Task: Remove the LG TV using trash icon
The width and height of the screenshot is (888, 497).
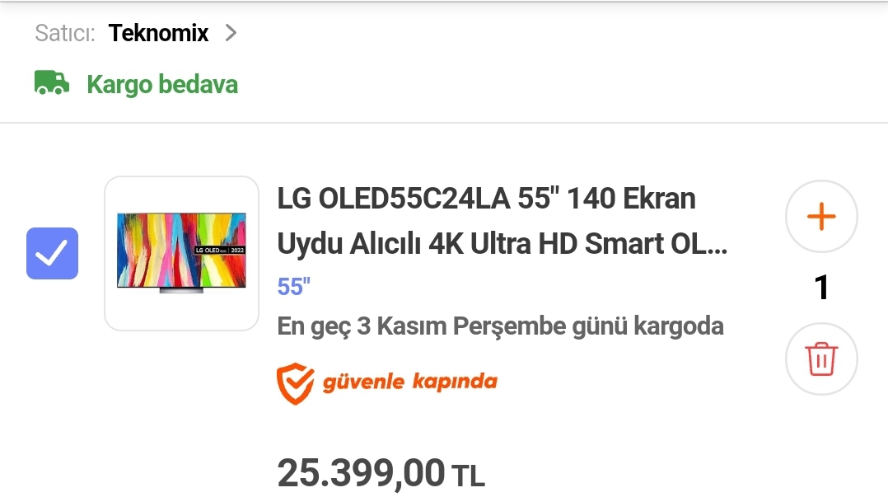Action: (x=821, y=359)
